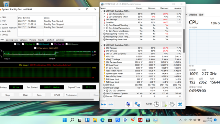
Task: Open WPS Office from the taskbar
Action: [133, 120]
